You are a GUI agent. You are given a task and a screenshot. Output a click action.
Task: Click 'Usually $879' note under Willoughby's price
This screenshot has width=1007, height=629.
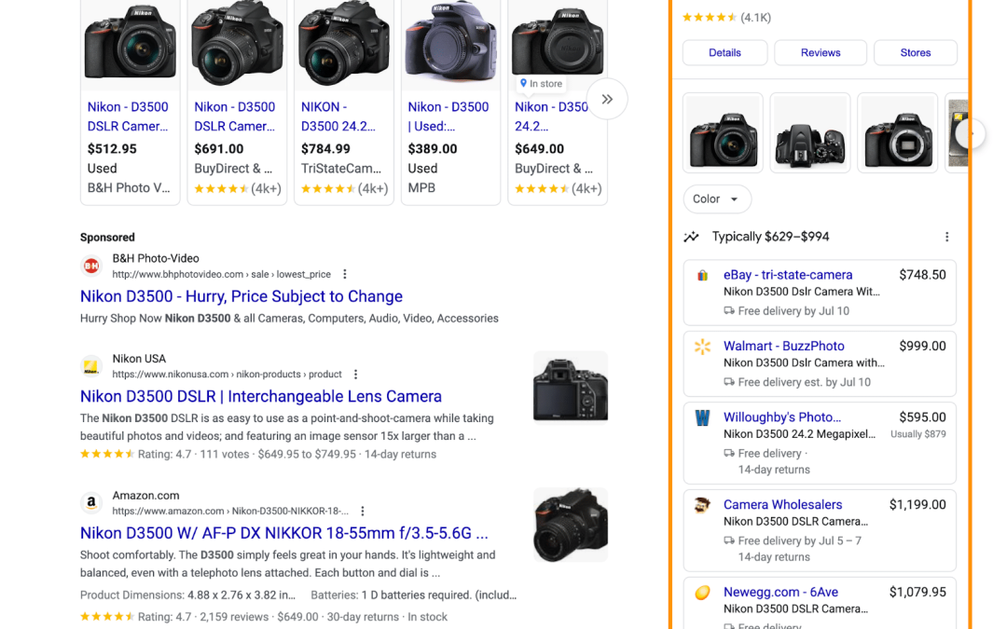coord(917,434)
